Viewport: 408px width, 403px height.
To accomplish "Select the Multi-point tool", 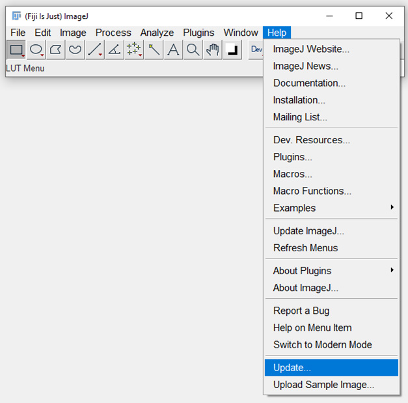I will coord(134,49).
